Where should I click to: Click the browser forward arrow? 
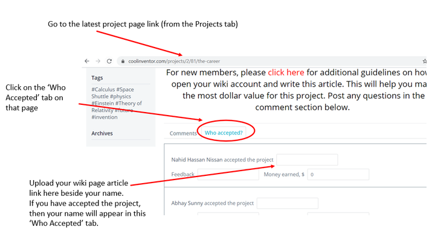pos(98,61)
